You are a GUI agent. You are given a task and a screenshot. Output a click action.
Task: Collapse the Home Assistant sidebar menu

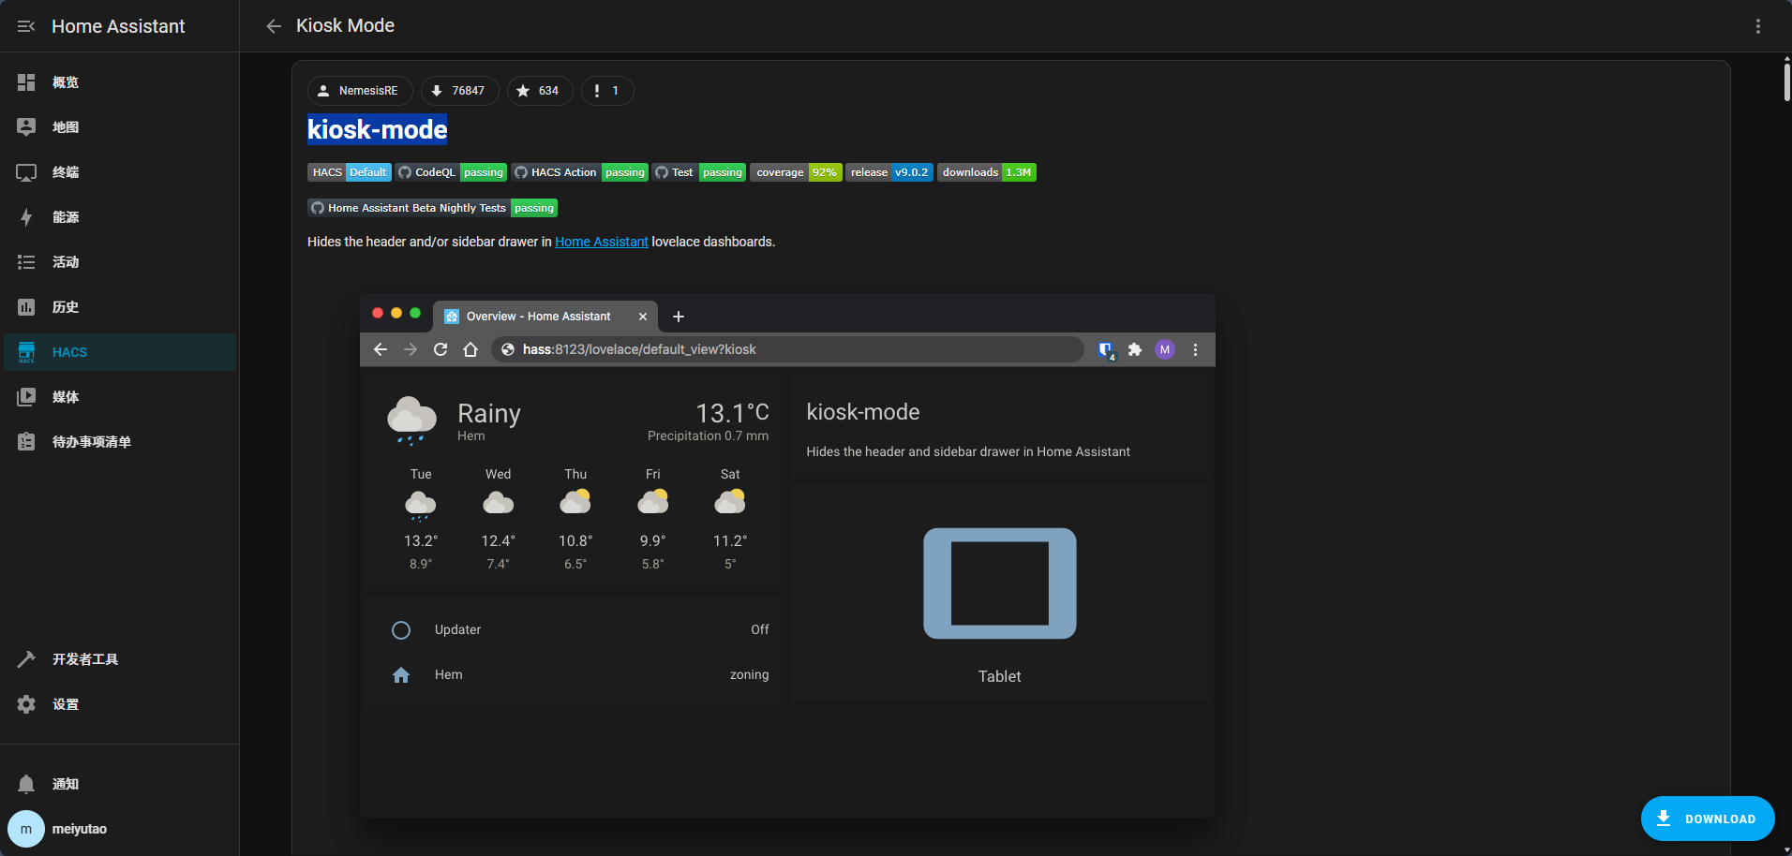click(x=26, y=26)
